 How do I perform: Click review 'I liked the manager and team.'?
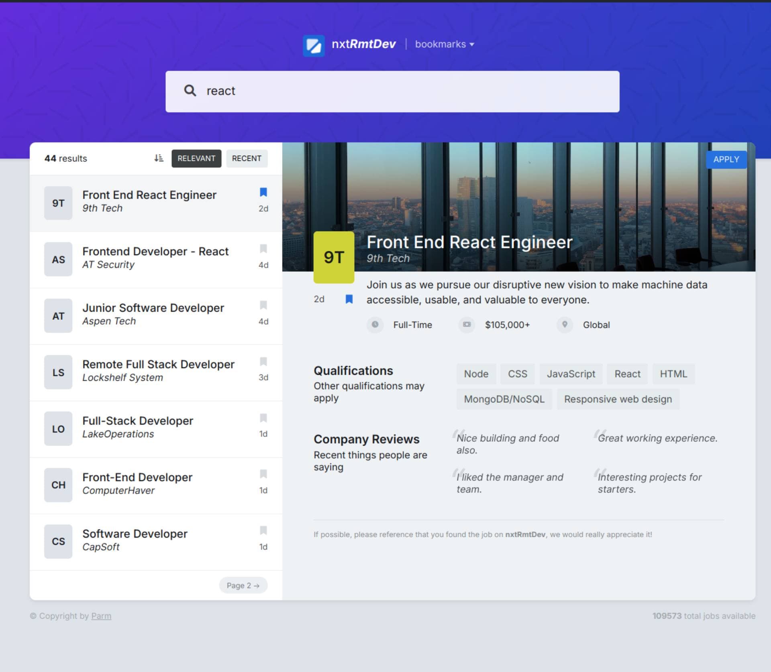pos(510,483)
